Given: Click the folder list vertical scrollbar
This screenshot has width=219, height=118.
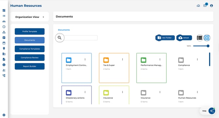Looking at the screenshot, I should (x=210, y=59).
